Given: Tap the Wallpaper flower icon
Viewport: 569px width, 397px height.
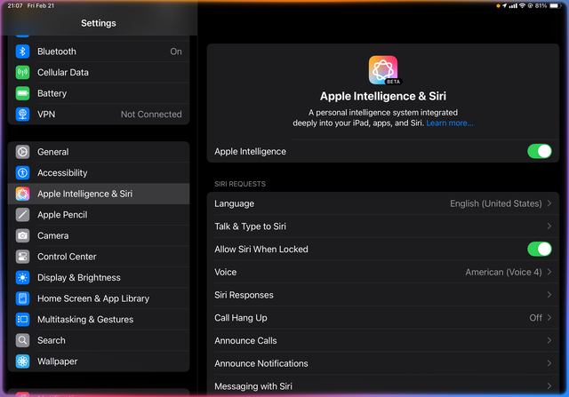Looking at the screenshot, I should pyautogui.click(x=22, y=361).
